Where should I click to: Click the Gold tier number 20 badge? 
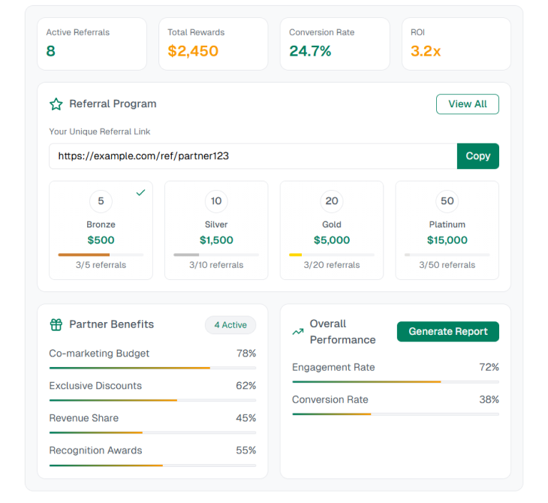[x=332, y=201]
